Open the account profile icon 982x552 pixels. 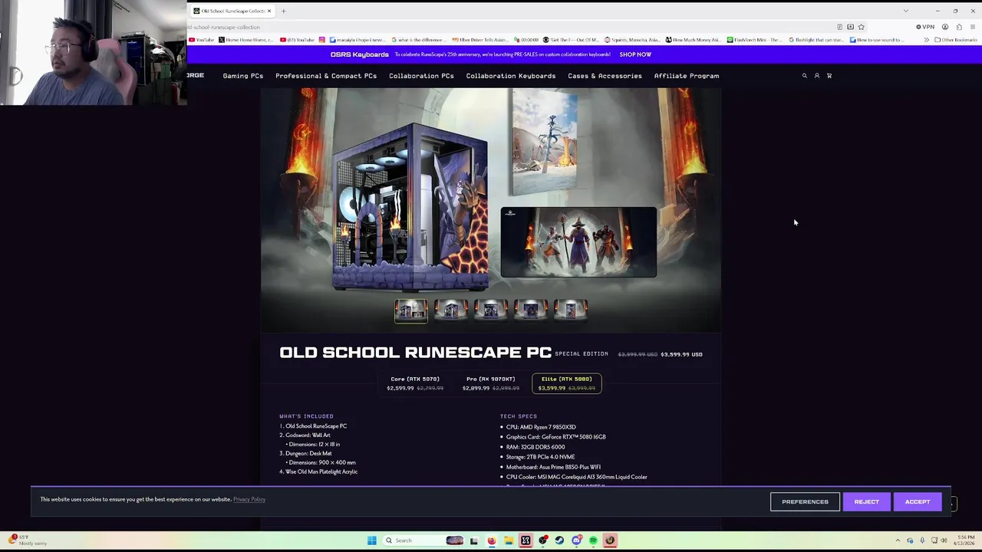817,76
